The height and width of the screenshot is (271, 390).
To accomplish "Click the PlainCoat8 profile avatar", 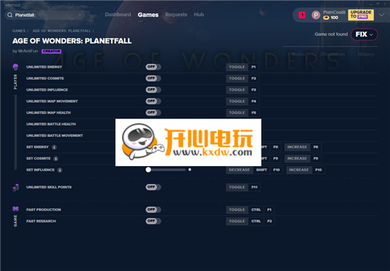I will 316,14.
